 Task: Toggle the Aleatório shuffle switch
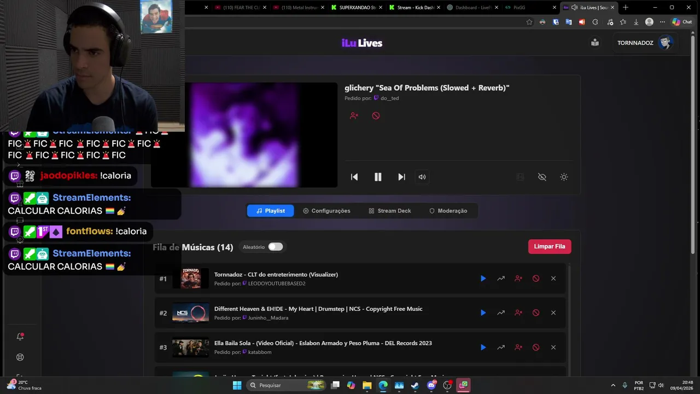[276, 247]
